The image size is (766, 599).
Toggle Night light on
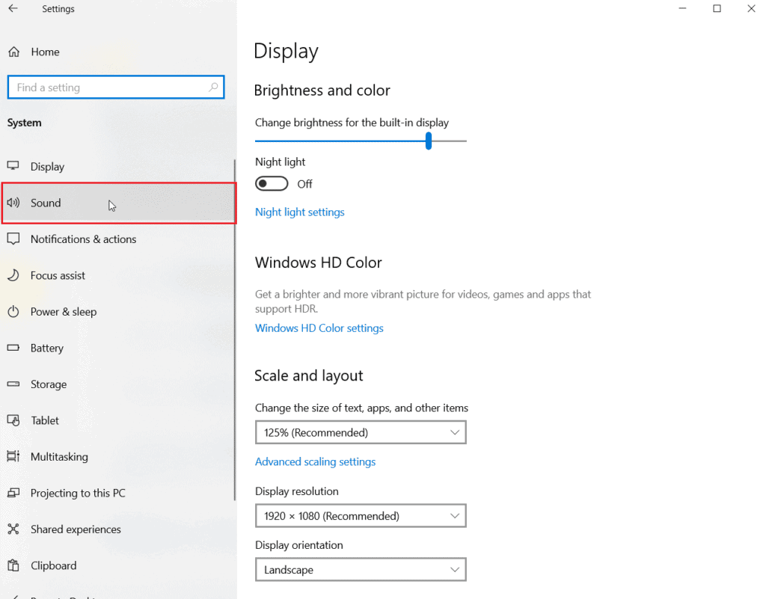click(271, 183)
